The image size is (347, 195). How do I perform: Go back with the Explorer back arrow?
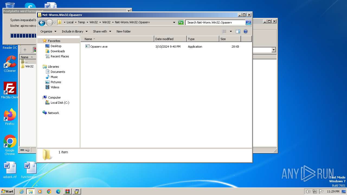[x=42, y=22]
